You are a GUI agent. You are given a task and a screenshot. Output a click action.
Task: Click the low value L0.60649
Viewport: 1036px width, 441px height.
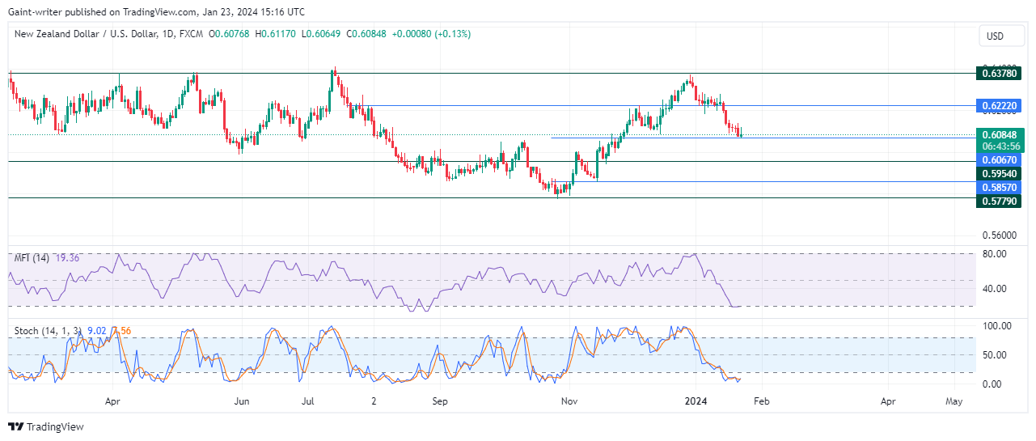click(x=321, y=34)
